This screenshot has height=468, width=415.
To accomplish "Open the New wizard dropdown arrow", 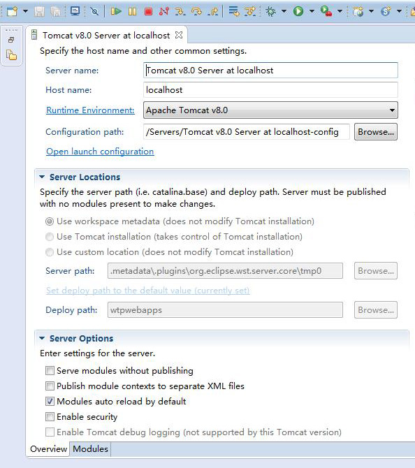I will pyautogui.click(x=25, y=12).
